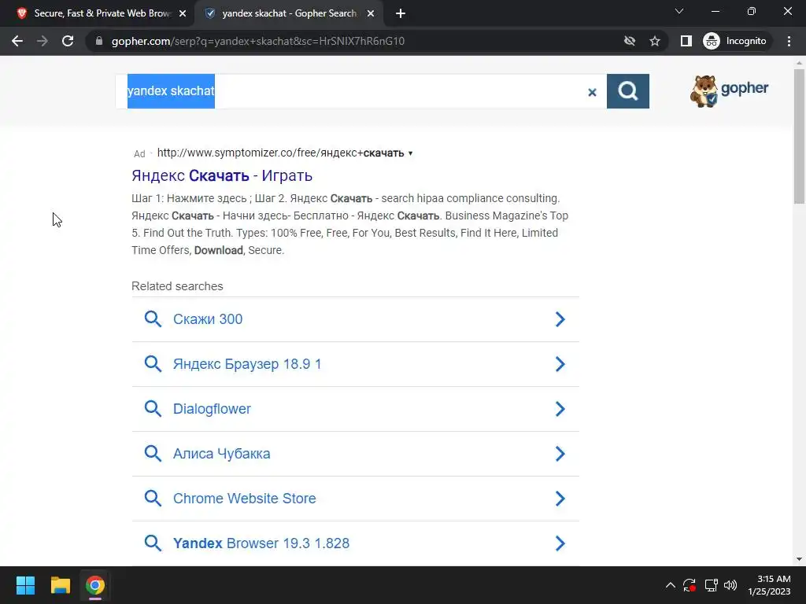
Task: Open the Gopher logo home link
Action: coord(729,91)
